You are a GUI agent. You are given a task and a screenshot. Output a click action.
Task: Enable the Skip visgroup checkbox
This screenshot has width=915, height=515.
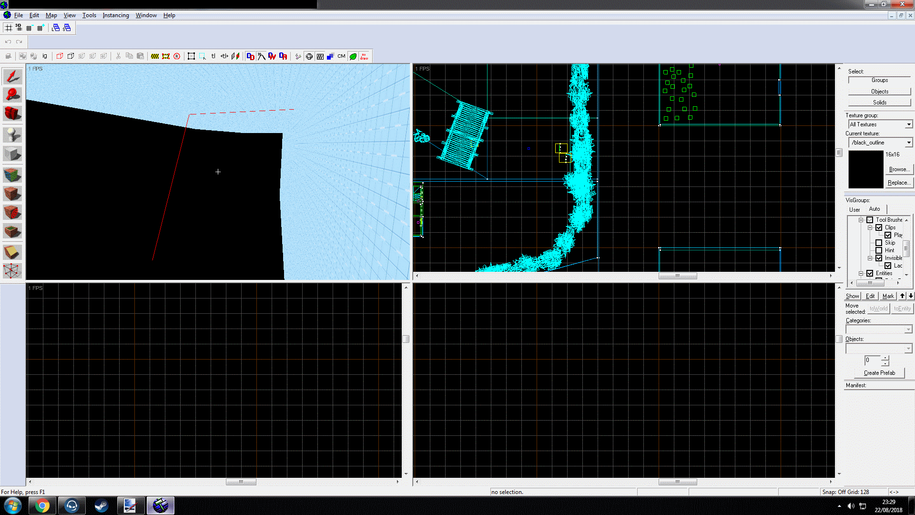click(x=879, y=243)
